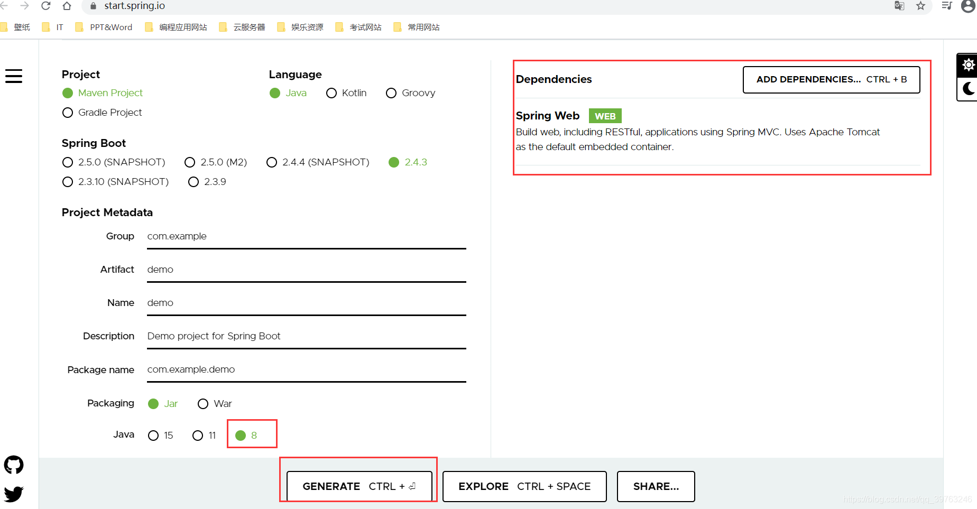The width and height of the screenshot is (977, 509).
Task: Click the Generate button
Action: click(x=360, y=486)
